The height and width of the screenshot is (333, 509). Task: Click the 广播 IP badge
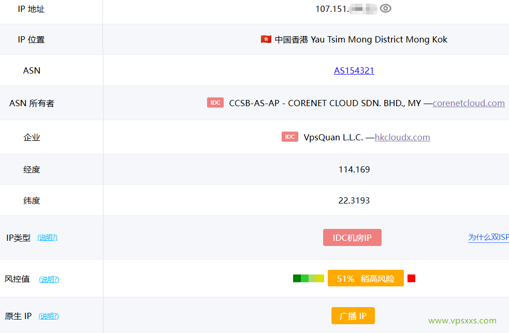point(353,316)
